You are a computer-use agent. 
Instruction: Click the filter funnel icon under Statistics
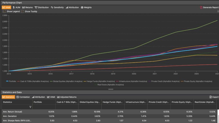[30, 107]
